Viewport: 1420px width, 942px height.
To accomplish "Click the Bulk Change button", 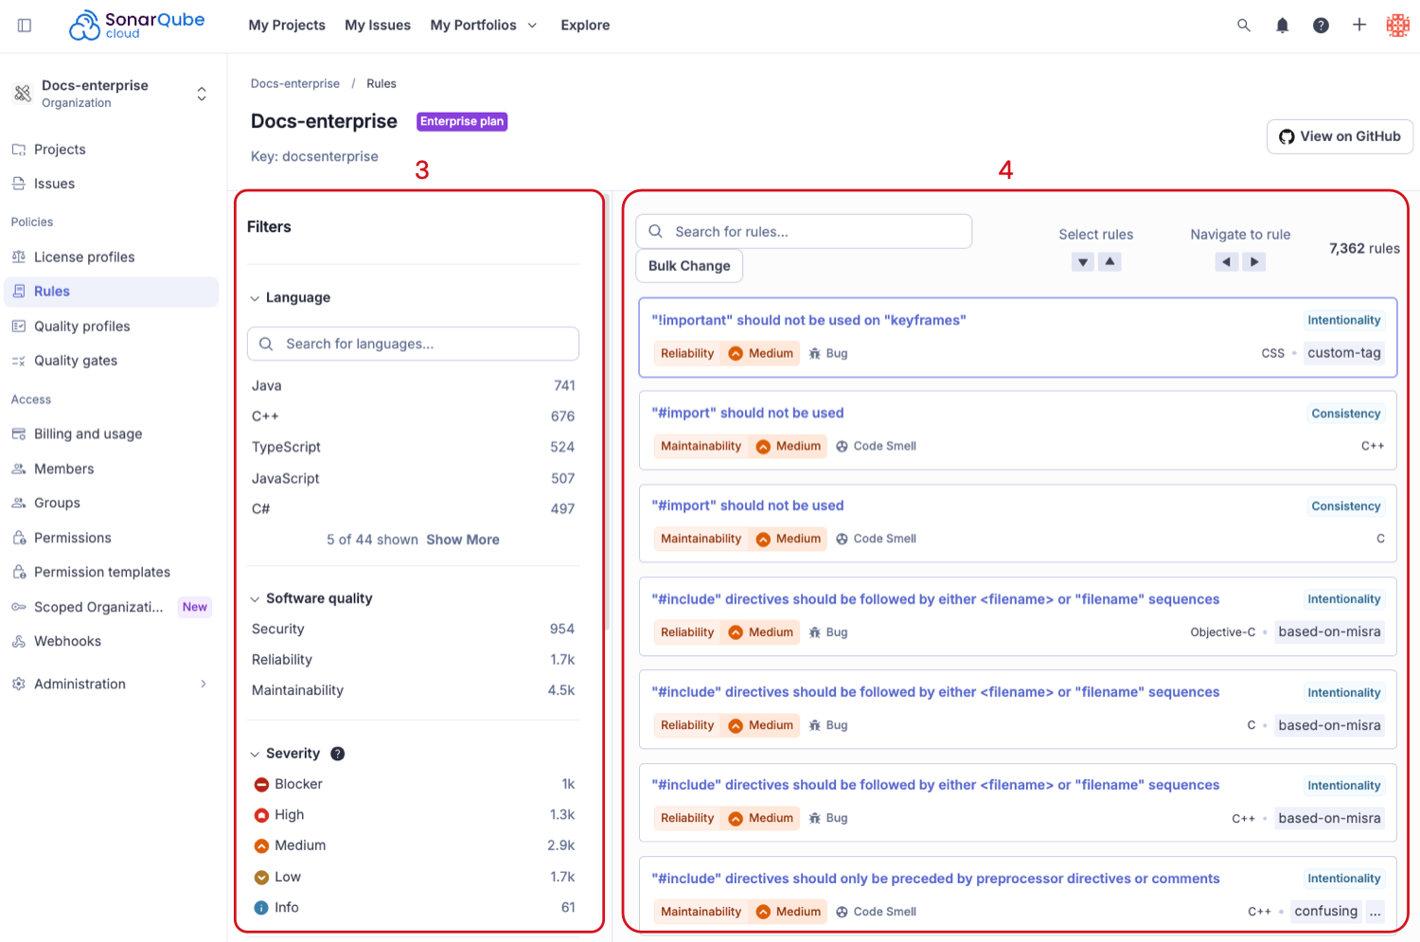I will pyautogui.click(x=689, y=266).
